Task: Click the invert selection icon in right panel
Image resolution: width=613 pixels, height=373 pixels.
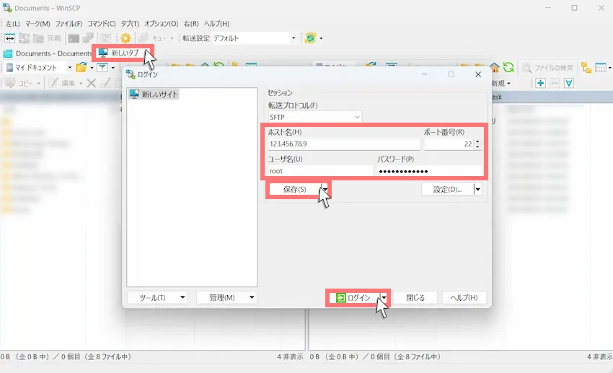Action: (x=569, y=83)
